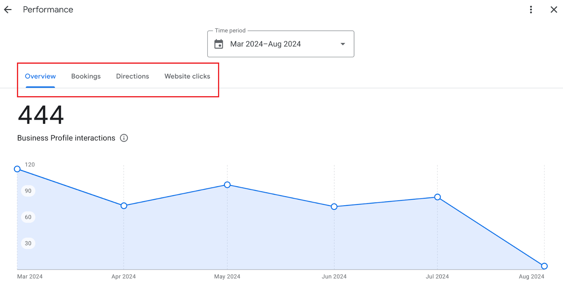Select the May 2024 data point
Viewport: 563px width, 303px height.
[227, 185]
